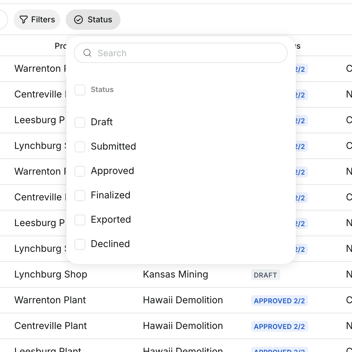This screenshot has height=352, width=352.
Task: Toggle the select-all Status checkbox
Action: tap(80, 90)
